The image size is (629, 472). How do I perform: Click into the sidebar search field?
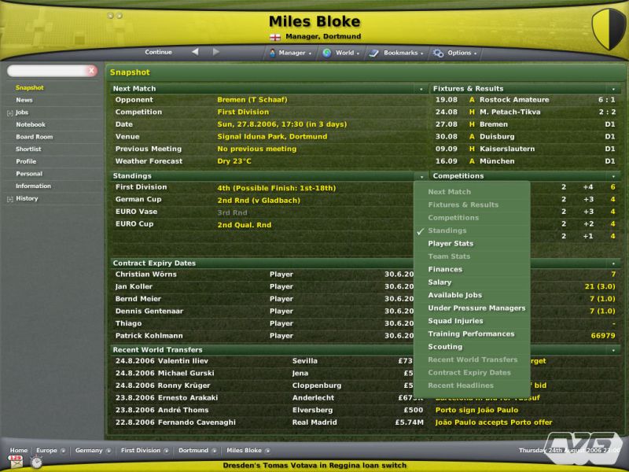pos(47,71)
